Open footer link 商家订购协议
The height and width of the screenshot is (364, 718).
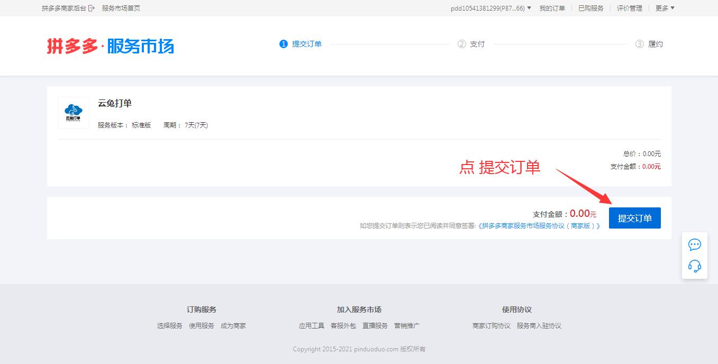(492, 326)
